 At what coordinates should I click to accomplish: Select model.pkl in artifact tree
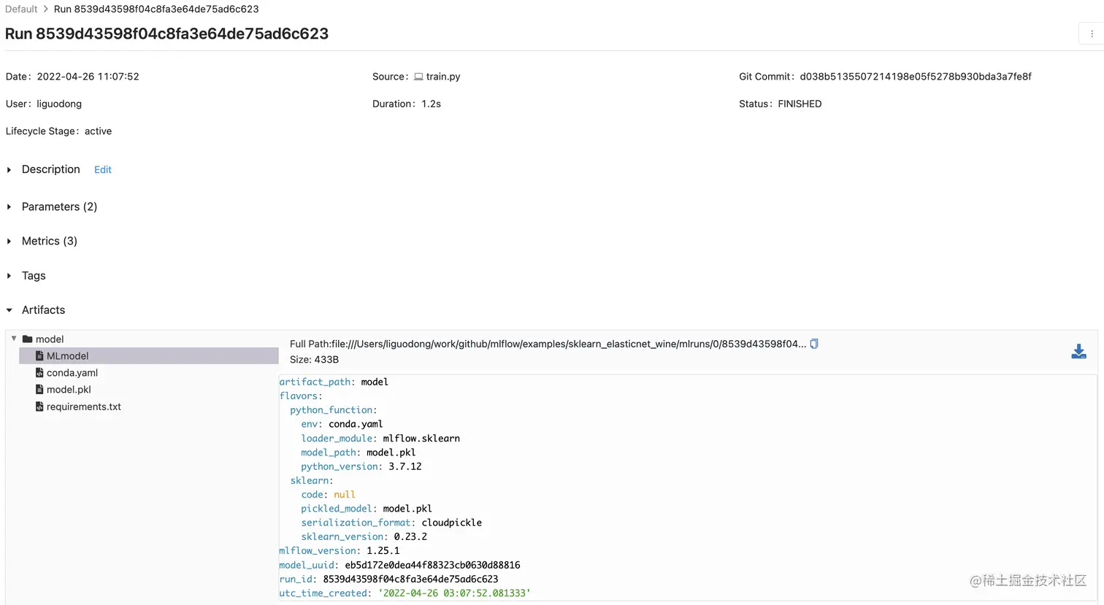click(x=69, y=390)
